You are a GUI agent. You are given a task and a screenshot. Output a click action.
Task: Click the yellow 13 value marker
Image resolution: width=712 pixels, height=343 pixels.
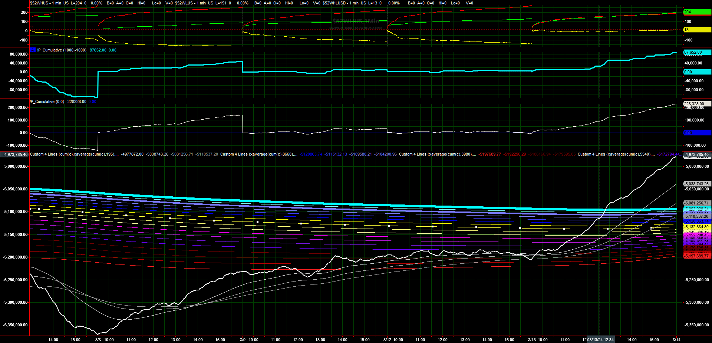click(696, 30)
